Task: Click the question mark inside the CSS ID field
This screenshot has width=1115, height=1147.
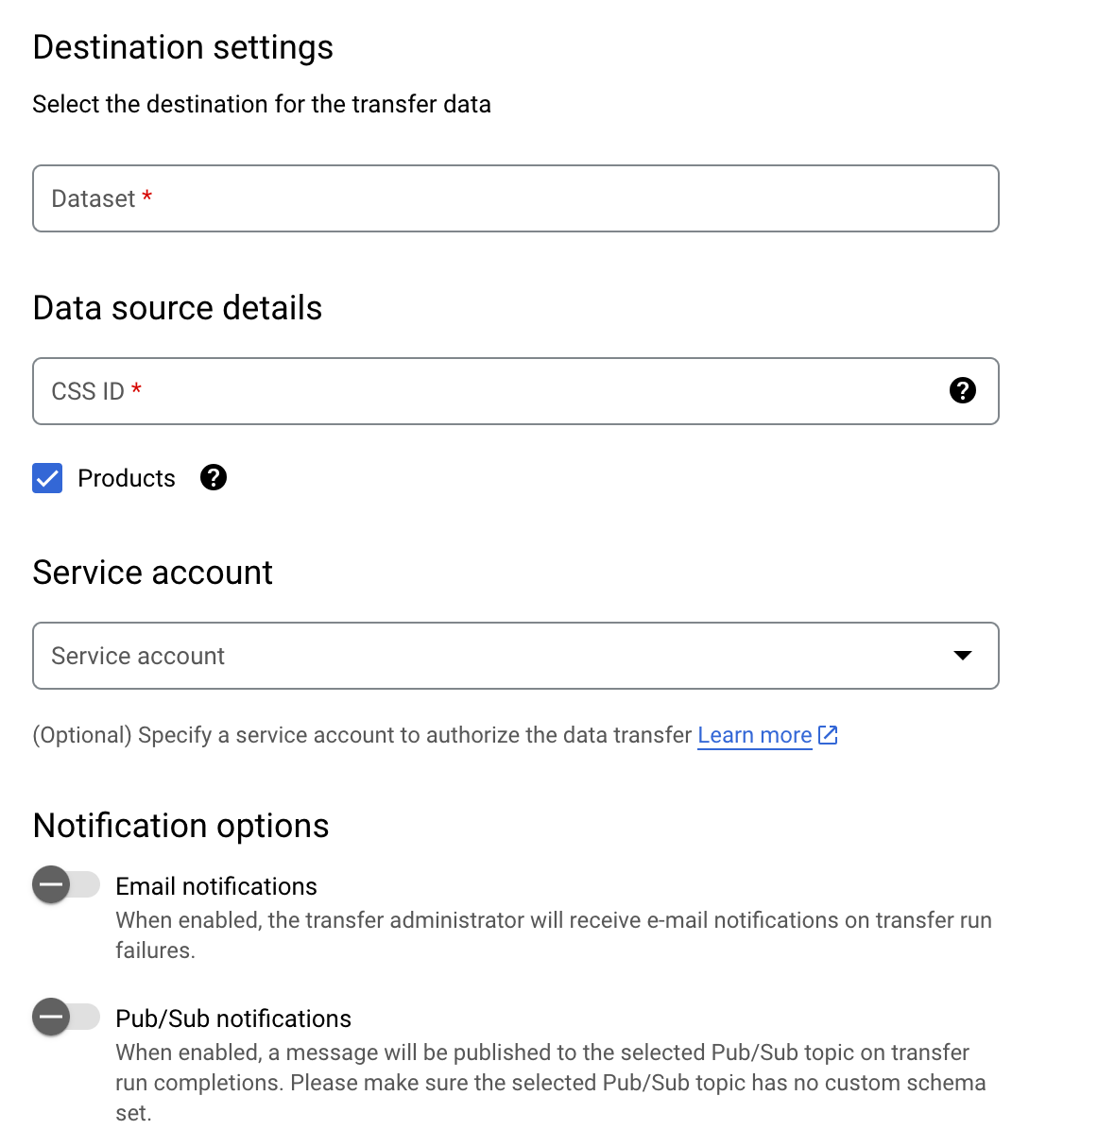Action: pos(962,391)
